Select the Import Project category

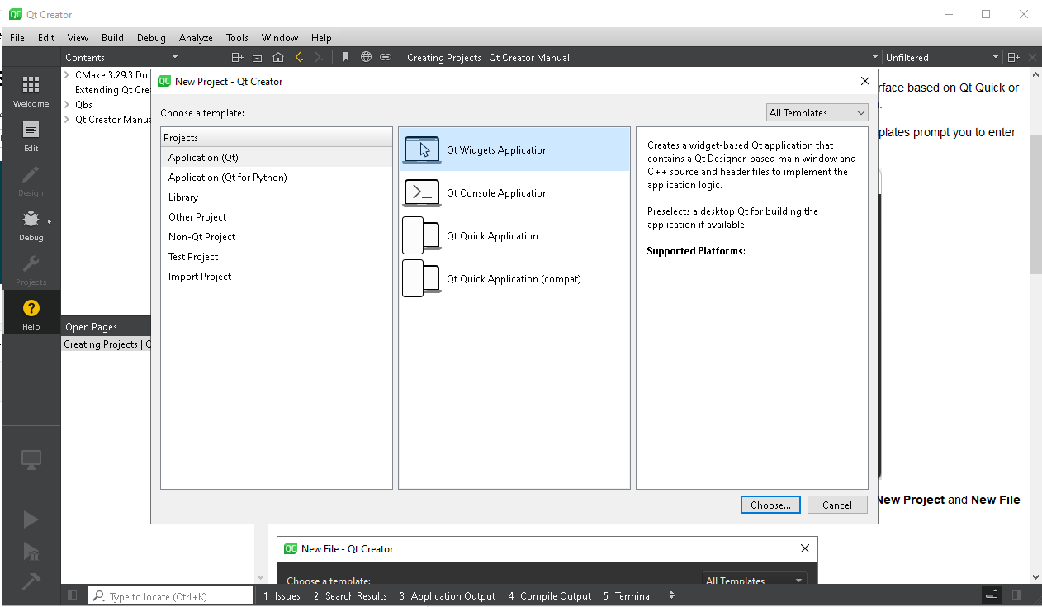[277, 277]
